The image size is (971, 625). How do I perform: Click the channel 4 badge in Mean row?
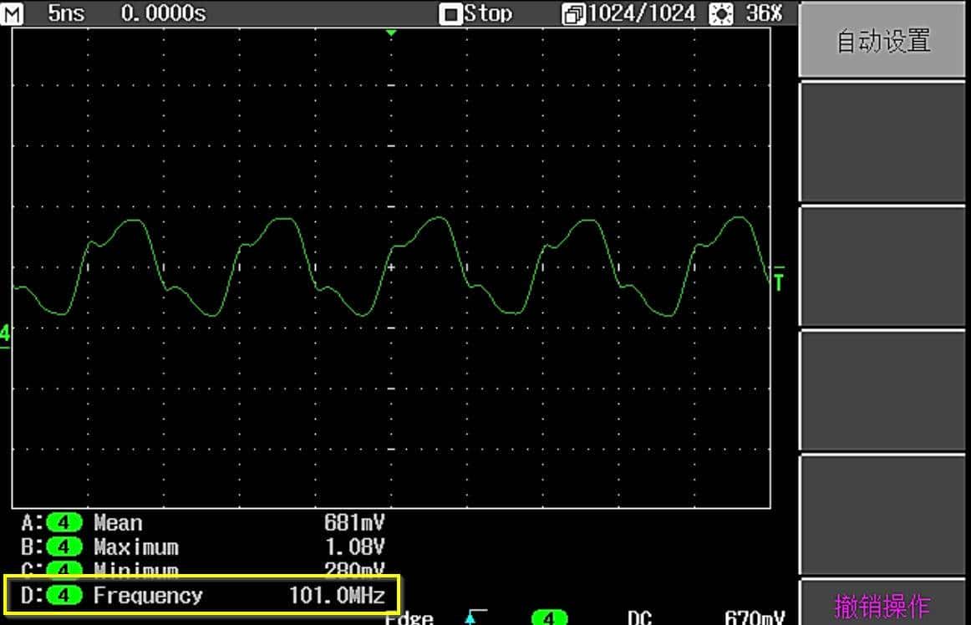coord(64,523)
